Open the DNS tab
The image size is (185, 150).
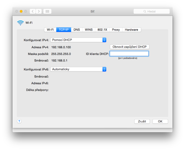[x=77, y=30]
